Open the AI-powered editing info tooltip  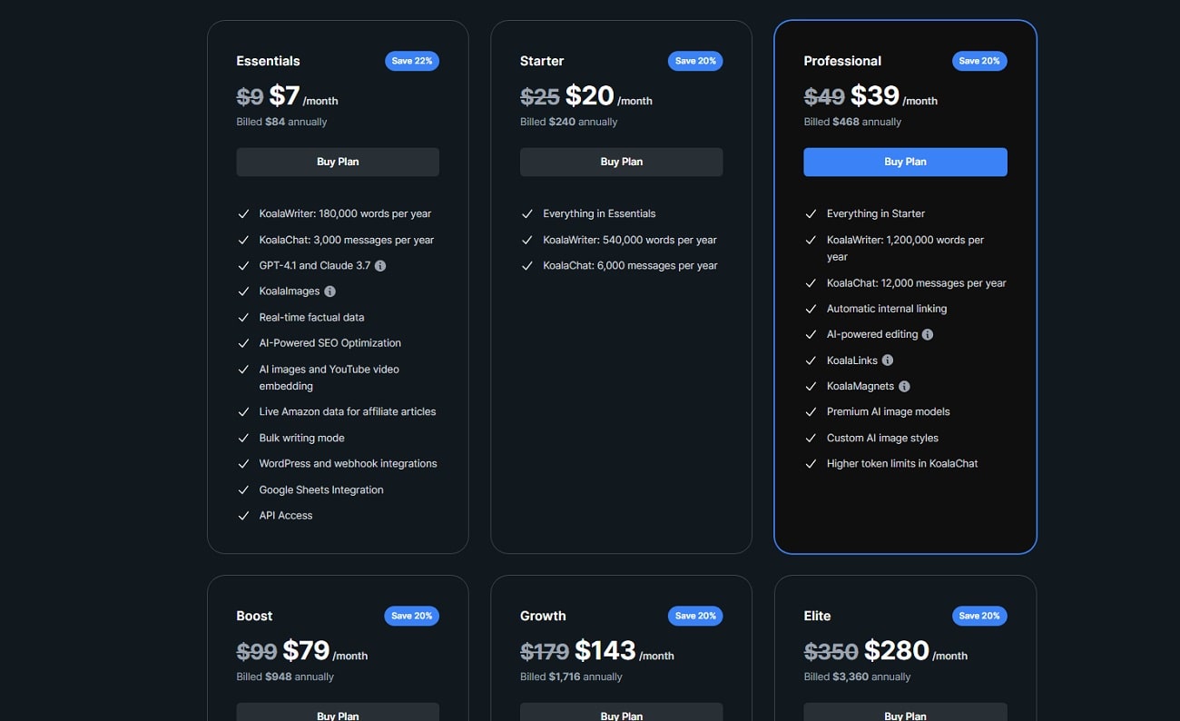pos(927,334)
